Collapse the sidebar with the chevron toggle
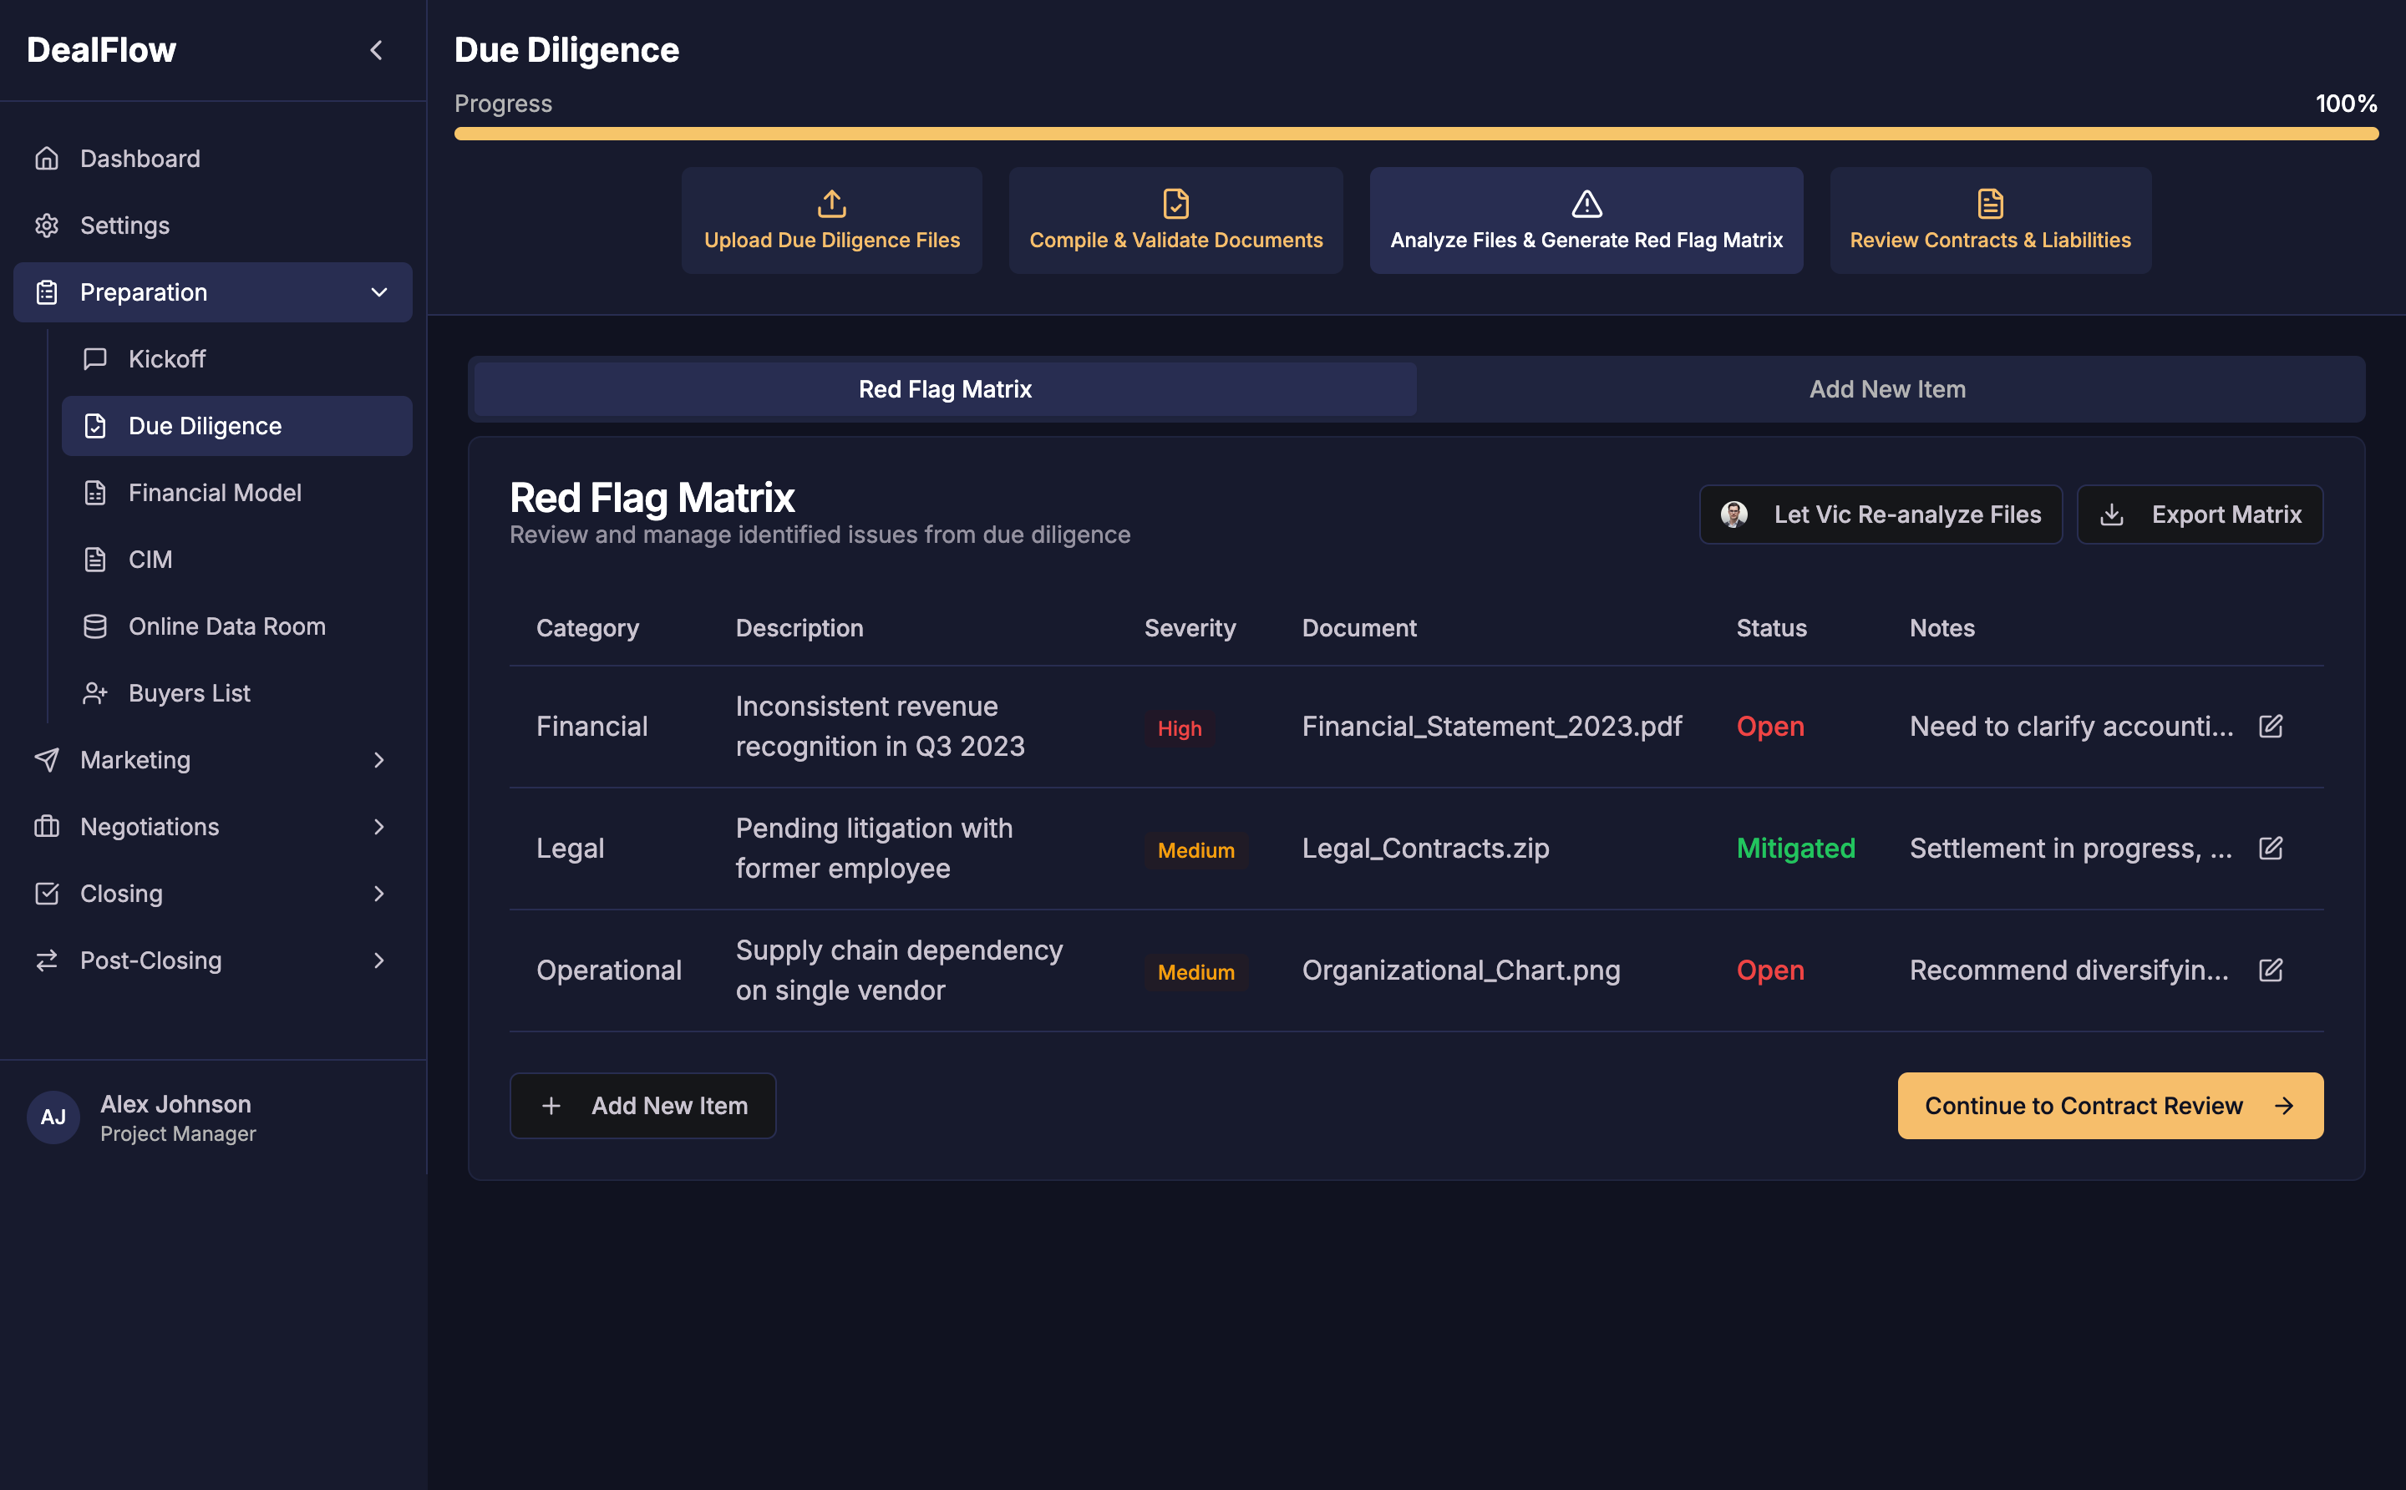Image resolution: width=2406 pixels, height=1490 pixels. coord(378,49)
